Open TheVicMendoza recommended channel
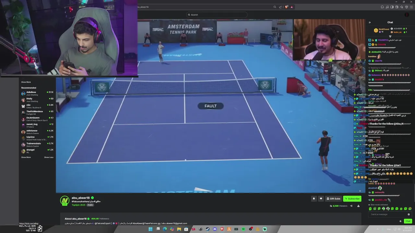 pyautogui.click(x=37, y=113)
